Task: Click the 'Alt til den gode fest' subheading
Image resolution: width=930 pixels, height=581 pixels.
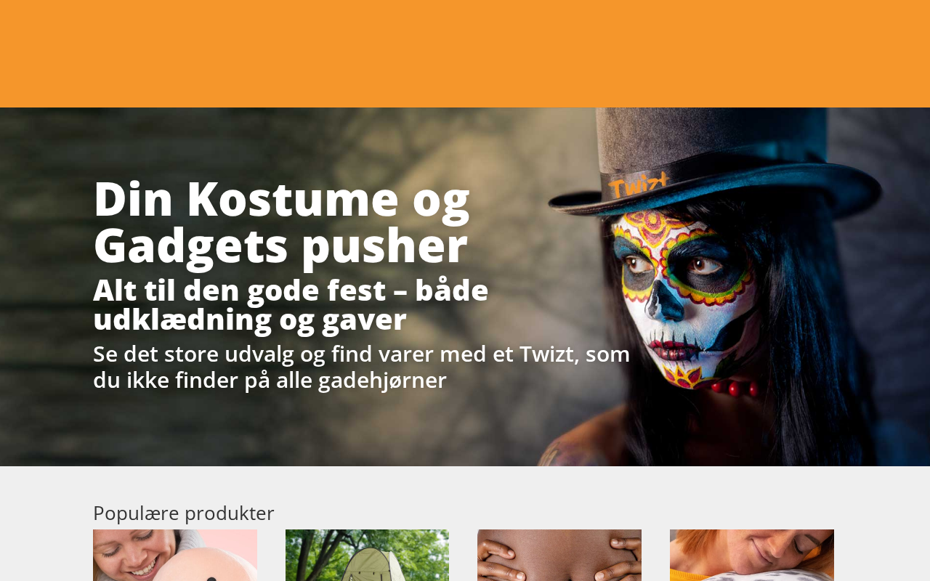Action: pos(291,305)
